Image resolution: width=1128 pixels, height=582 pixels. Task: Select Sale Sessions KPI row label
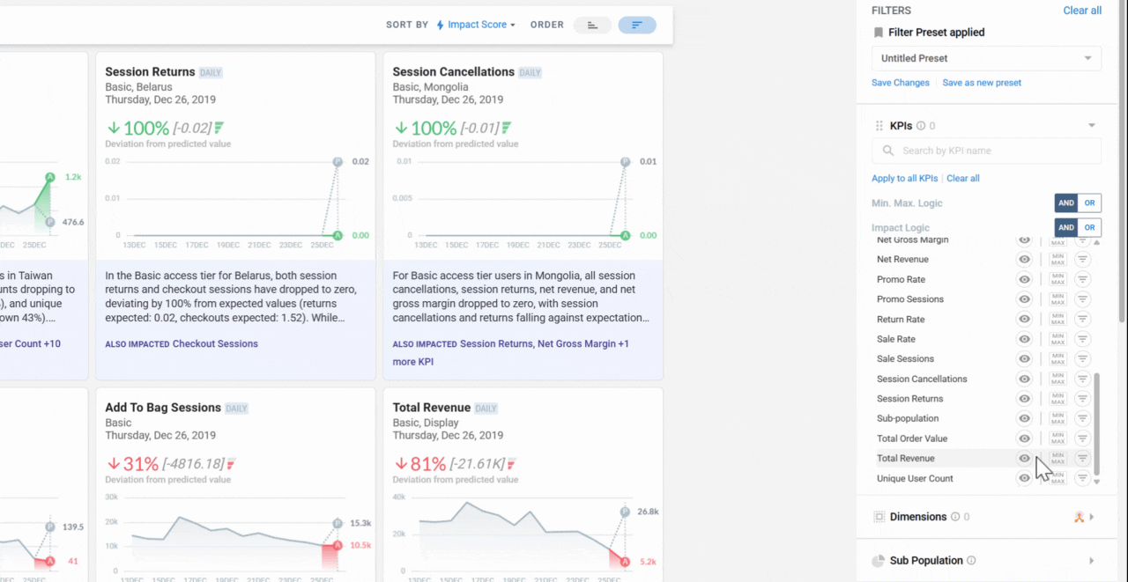[905, 359]
